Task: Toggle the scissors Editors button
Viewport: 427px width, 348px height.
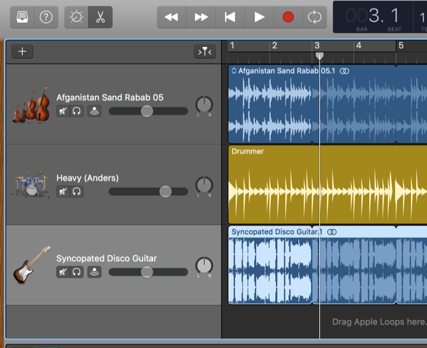Action: pos(100,17)
